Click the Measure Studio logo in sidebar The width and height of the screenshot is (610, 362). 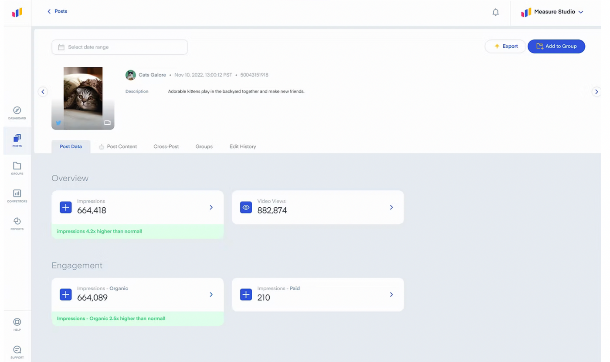pyautogui.click(x=17, y=13)
